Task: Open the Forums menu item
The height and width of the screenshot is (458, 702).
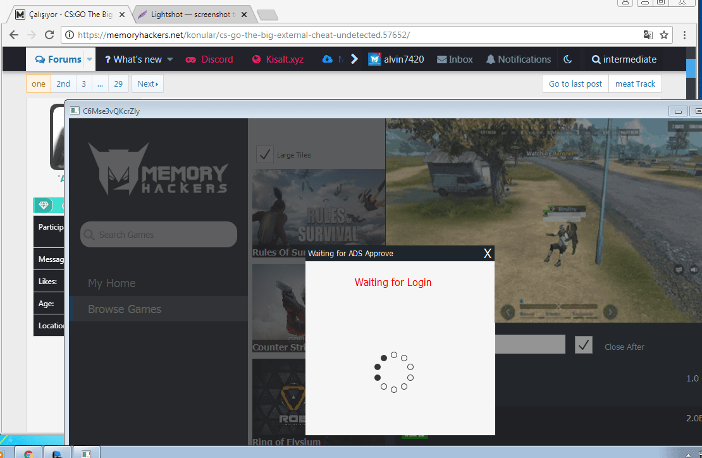Action: click(59, 59)
